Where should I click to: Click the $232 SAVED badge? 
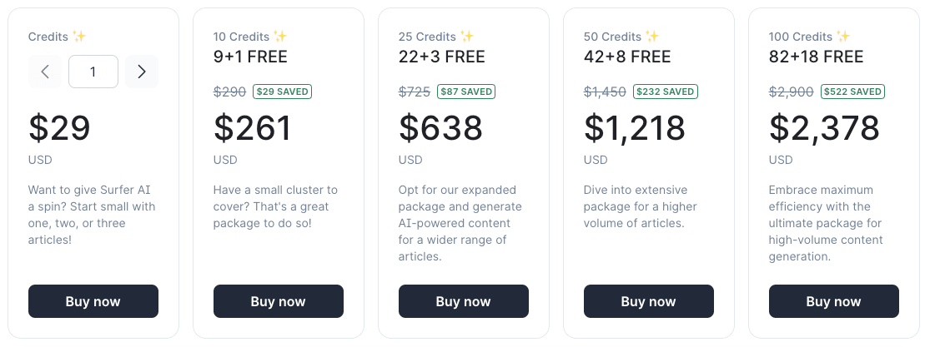tap(666, 92)
